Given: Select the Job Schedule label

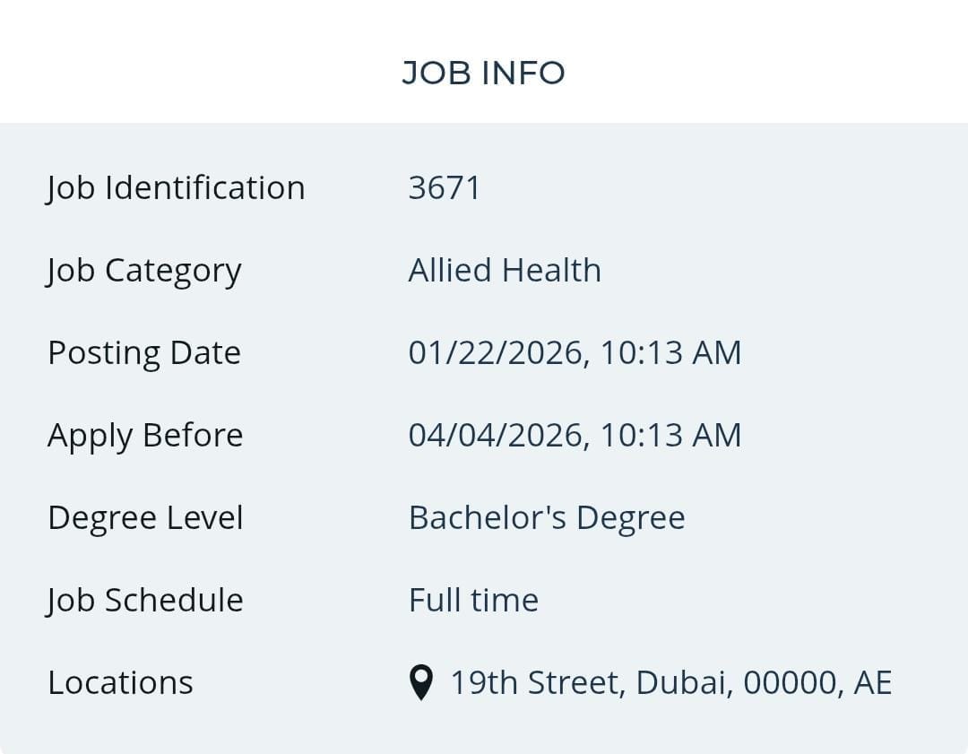Looking at the screenshot, I should pos(145,601).
